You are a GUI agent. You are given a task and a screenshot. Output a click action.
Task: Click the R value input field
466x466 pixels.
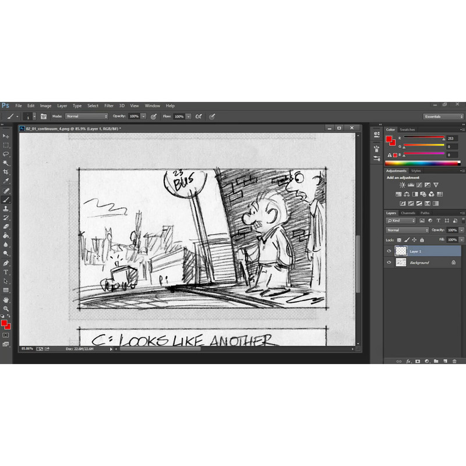point(452,139)
